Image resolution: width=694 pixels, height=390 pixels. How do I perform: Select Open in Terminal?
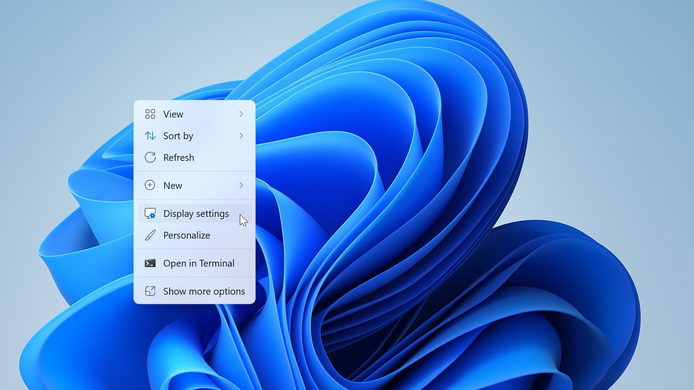point(199,263)
